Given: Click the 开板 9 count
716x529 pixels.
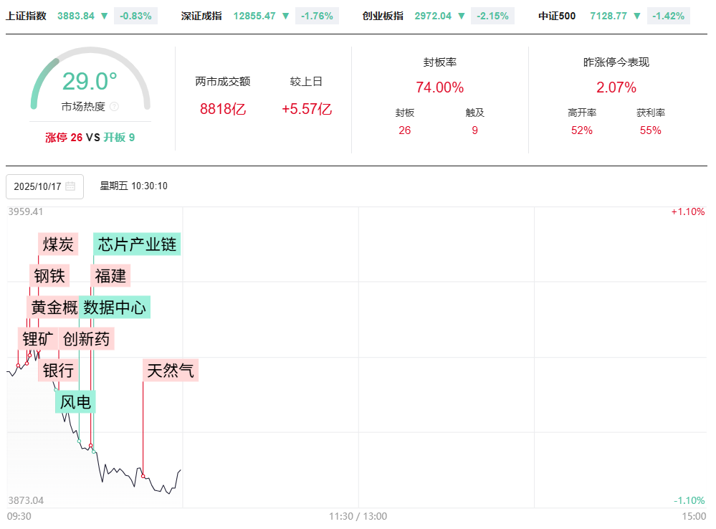Looking at the screenshot, I should click(x=119, y=138).
